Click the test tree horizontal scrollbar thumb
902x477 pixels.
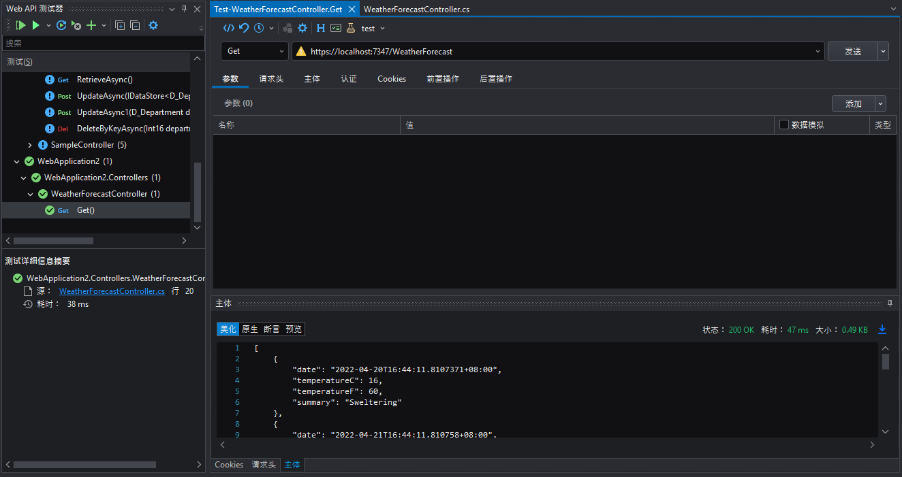[53, 241]
